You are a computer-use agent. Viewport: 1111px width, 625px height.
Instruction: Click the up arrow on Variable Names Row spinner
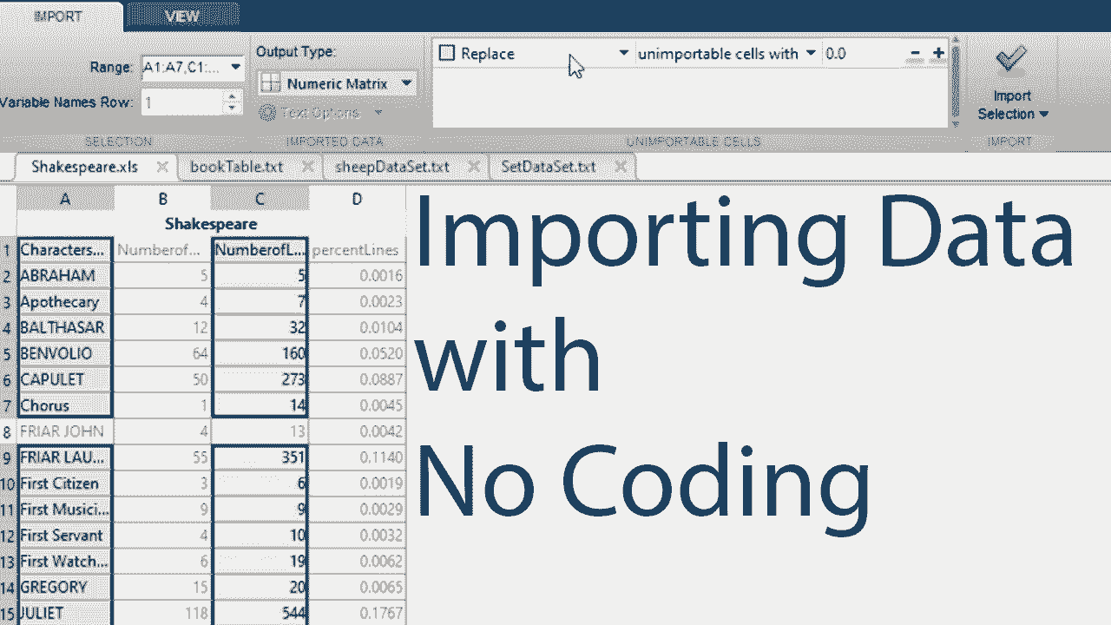point(231,96)
